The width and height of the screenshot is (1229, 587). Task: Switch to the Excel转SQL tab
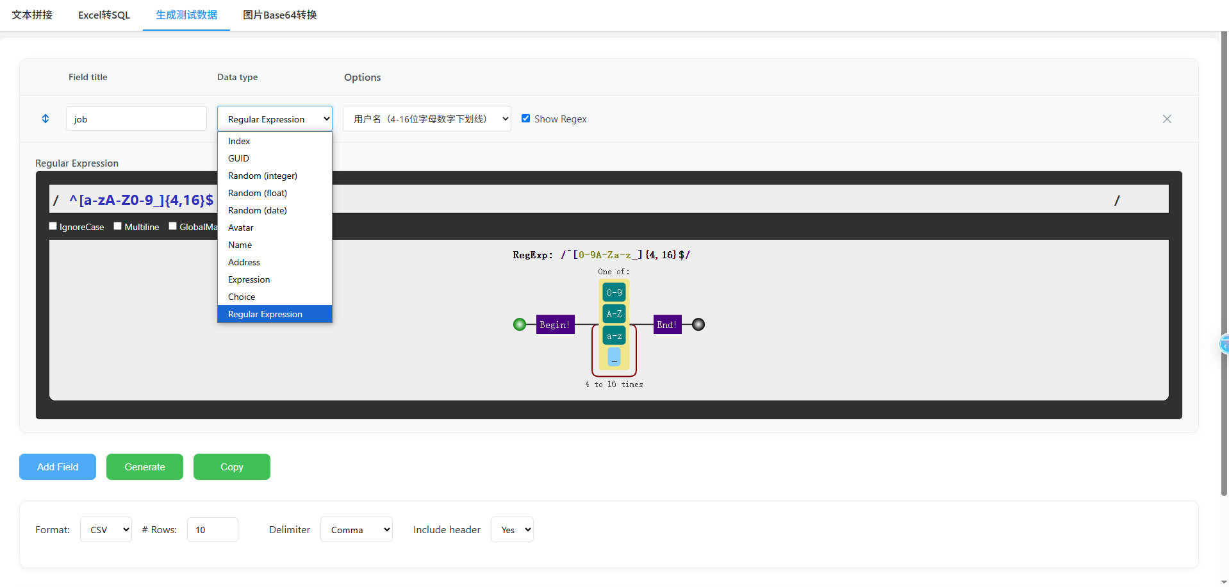coord(104,15)
